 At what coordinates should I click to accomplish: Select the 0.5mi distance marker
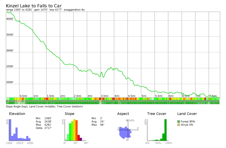pos(23,96)
